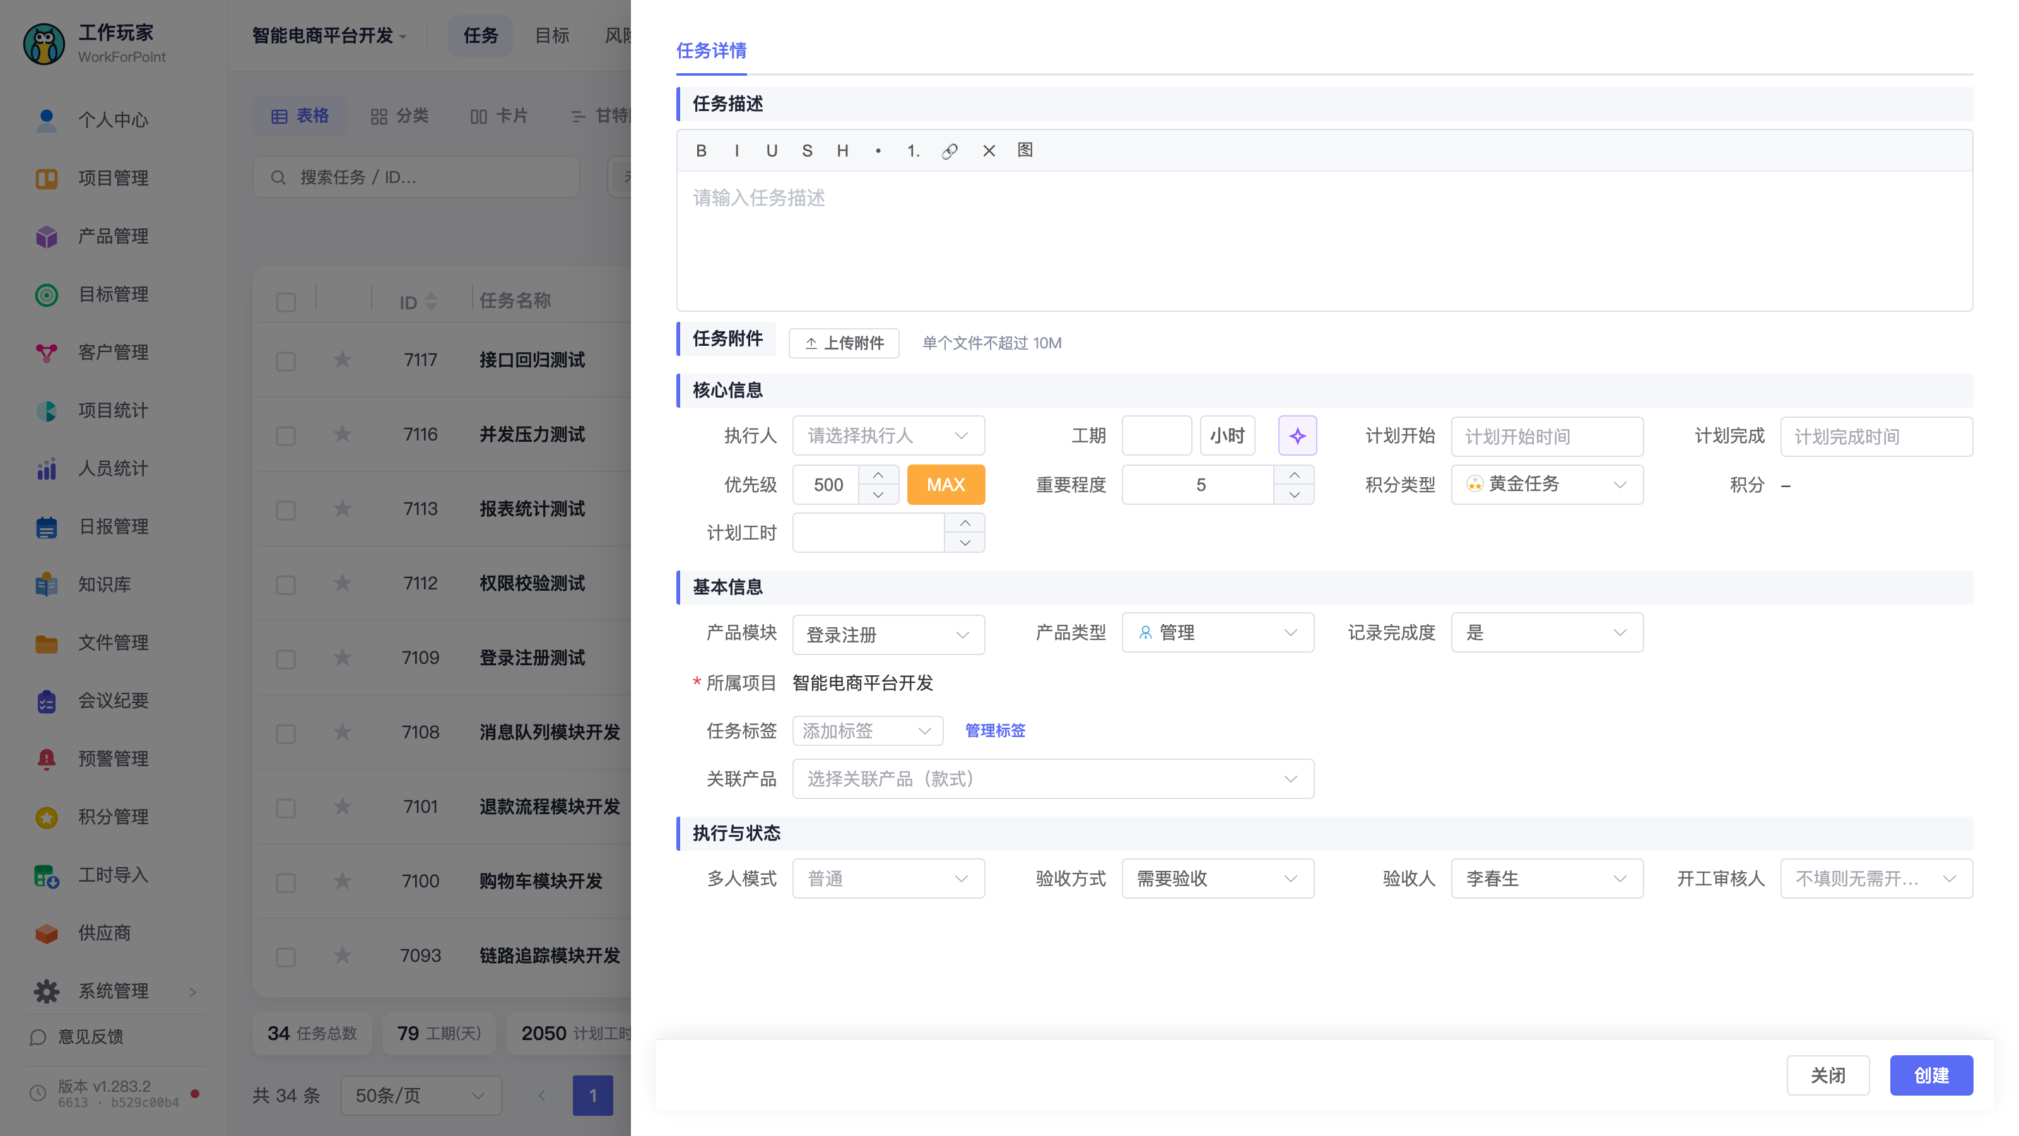This screenshot has height=1136, width=2019.
Task: Tick the checkbox for task 7116
Action: [286, 435]
